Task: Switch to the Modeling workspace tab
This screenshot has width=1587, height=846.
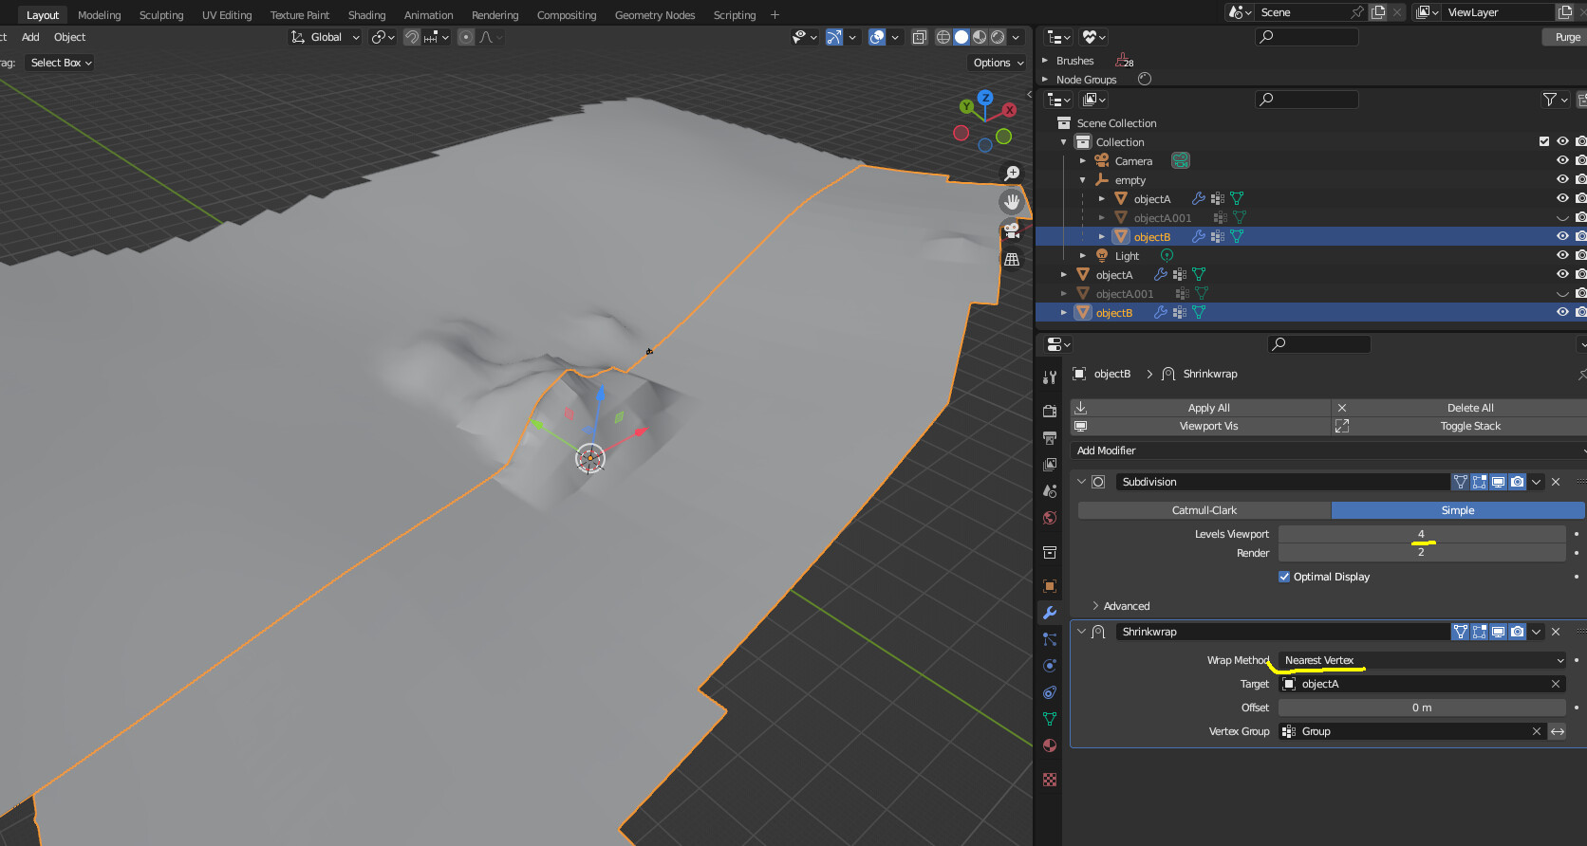Action: [x=100, y=15]
